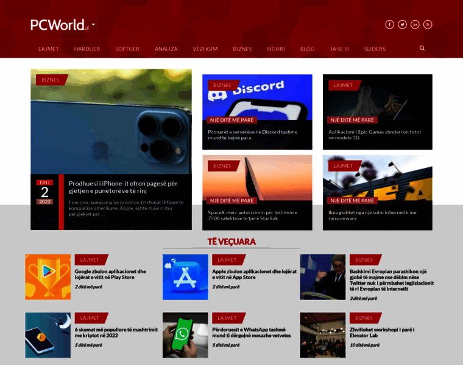Open the Twitter social icon
Viewport: 463px width, 365px height.
(x=402, y=24)
